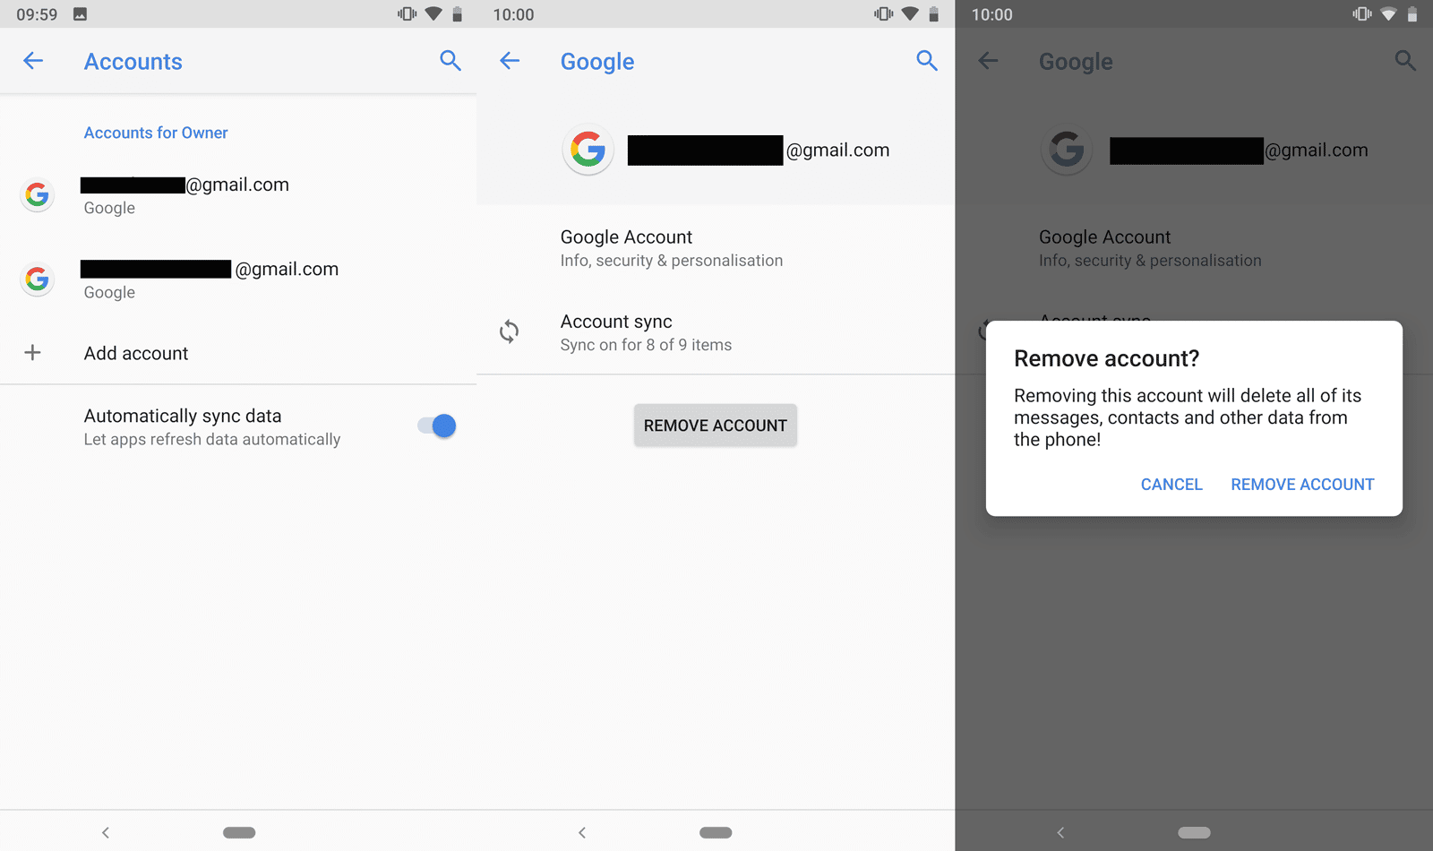Open Google Account info, security & personalisation
Viewport: 1433px width, 851px height.
pyautogui.click(x=716, y=248)
